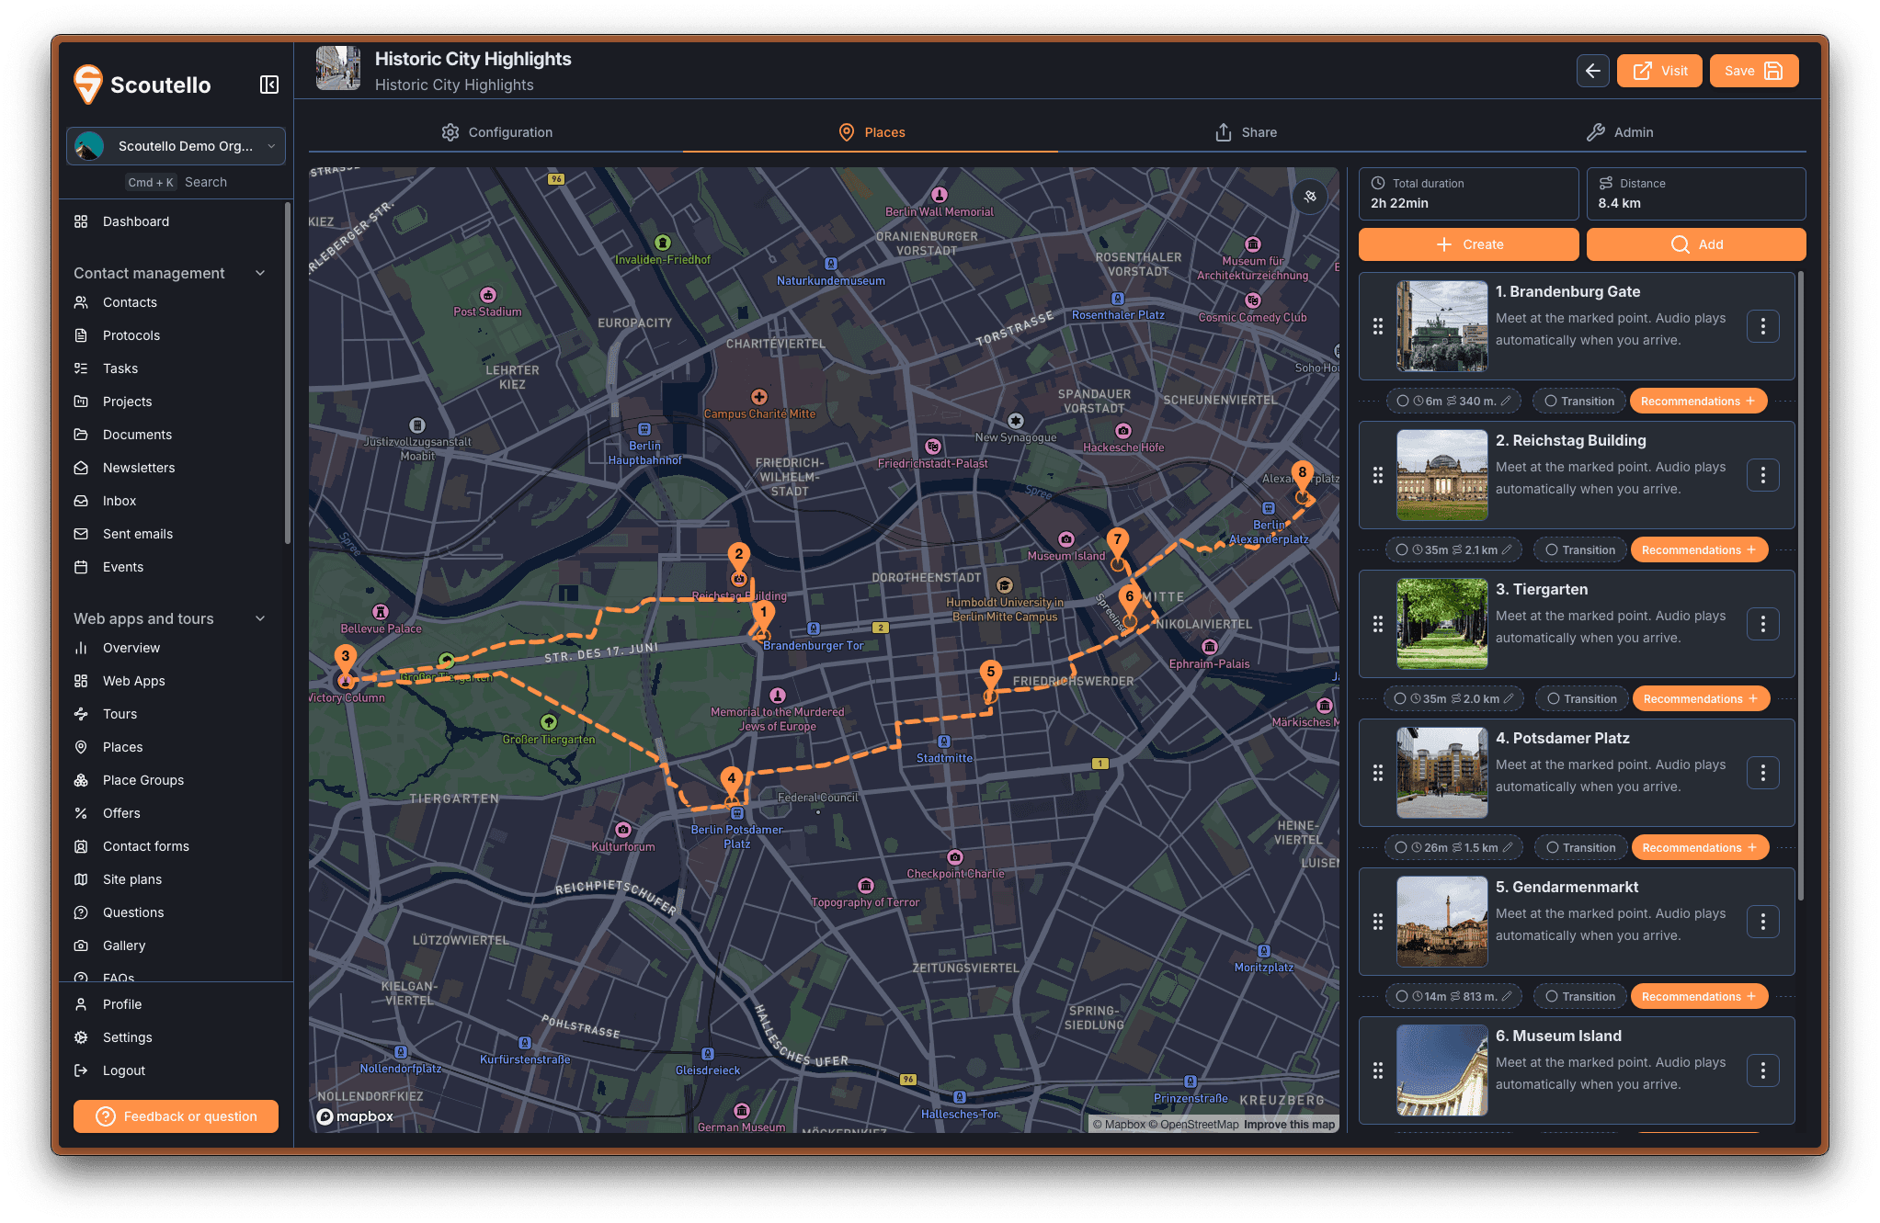Open options menu for Reichstag Building
This screenshot has height=1223, width=1880.
[1762, 475]
